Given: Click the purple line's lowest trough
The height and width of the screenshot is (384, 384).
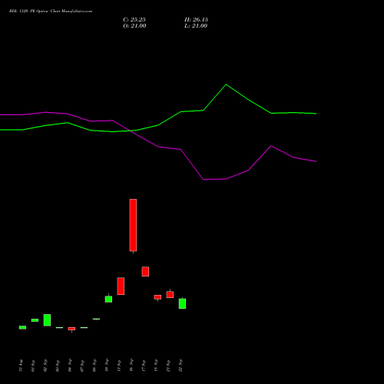Looking at the screenshot, I should 204,180.
